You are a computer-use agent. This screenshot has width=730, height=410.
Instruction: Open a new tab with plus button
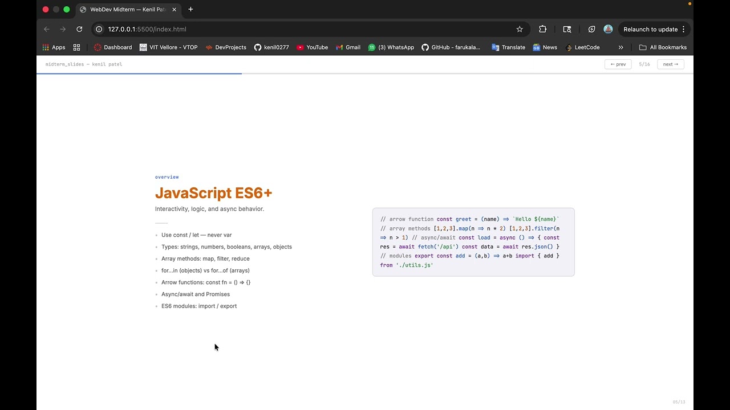coord(190,9)
